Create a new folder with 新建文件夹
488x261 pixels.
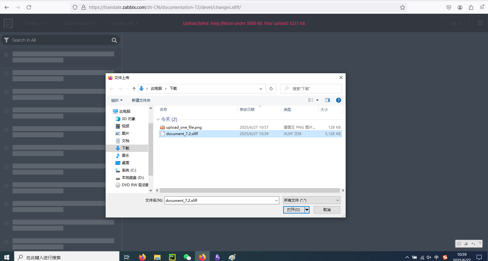click(141, 100)
